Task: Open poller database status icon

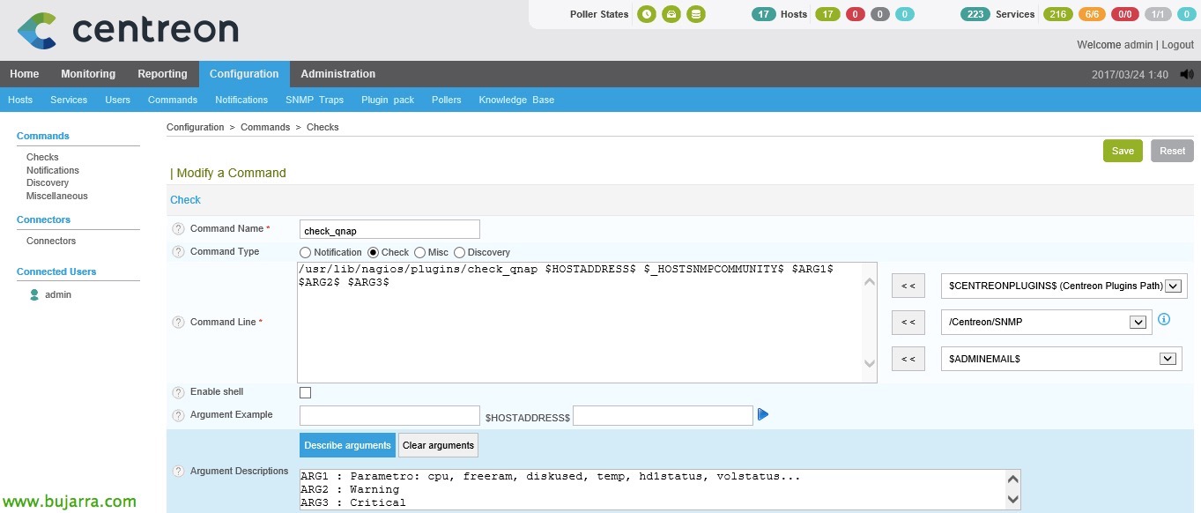Action: [x=696, y=14]
